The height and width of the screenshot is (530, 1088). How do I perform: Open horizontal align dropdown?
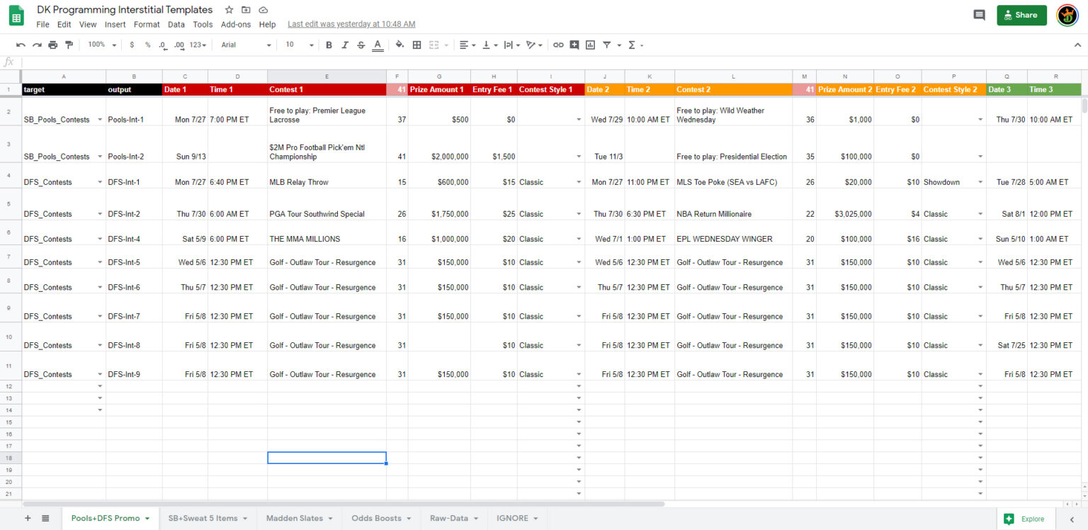(x=467, y=45)
